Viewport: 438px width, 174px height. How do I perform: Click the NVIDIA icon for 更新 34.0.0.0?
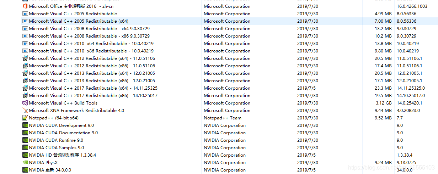[25, 170]
